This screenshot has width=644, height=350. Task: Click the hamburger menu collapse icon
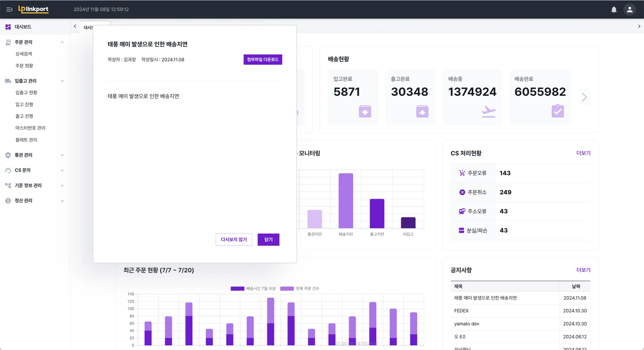coord(9,9)
